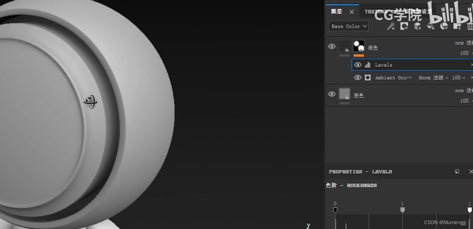Open bottom 底色 layer opacity 100 dropdown
This screenshot has width=473, height=229.
pyautogui.click(x=466, y=101)
